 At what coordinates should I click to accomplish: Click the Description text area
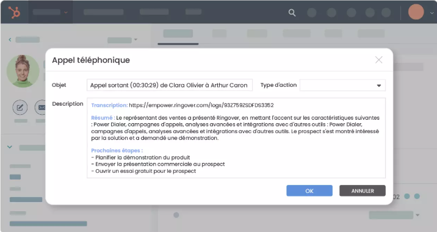click(x=236, y=138)
